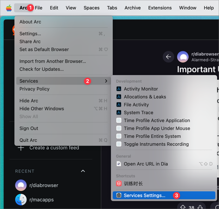Open Services Settings… text
Screen dimensions: 219x209
pos(145,195)
